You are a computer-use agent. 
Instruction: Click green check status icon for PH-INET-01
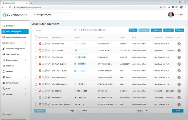[40, 97]
